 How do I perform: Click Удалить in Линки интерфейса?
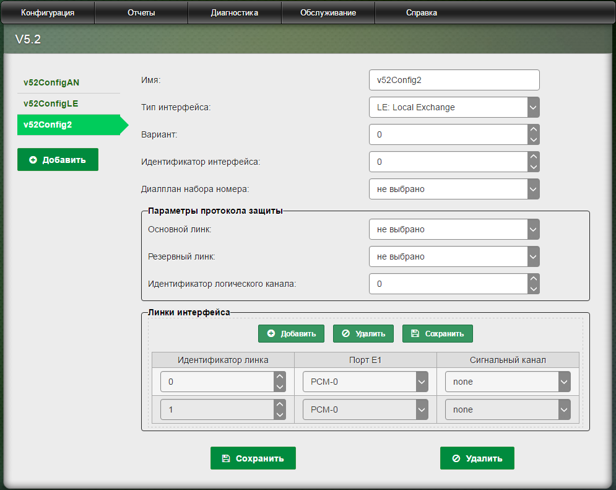(363, 334)
